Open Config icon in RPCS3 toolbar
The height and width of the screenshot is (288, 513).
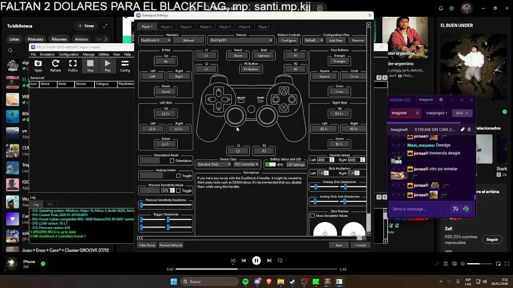pos(125,66)
